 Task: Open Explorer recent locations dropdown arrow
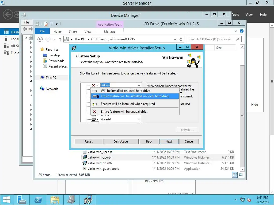point(54,39)
